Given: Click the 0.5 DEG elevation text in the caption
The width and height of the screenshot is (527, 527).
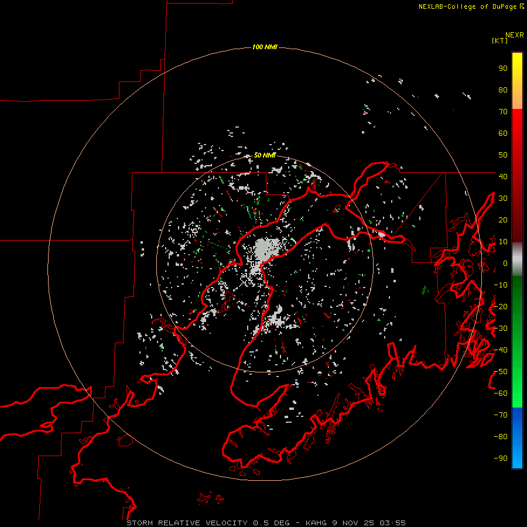Looking at the screenshot, I should pos(271,523).
